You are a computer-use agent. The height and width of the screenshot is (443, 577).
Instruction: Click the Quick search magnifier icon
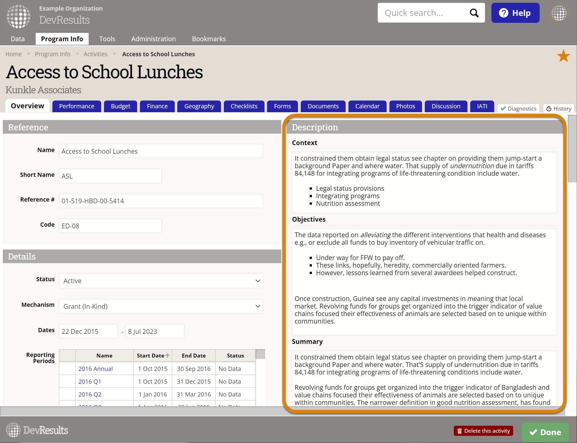coord(474,13)
